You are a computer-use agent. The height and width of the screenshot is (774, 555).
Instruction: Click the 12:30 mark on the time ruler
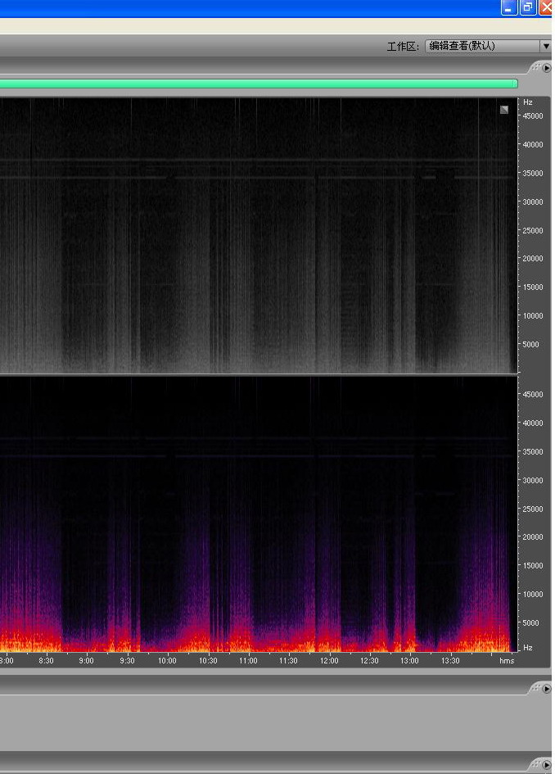(x=369, y=660)
